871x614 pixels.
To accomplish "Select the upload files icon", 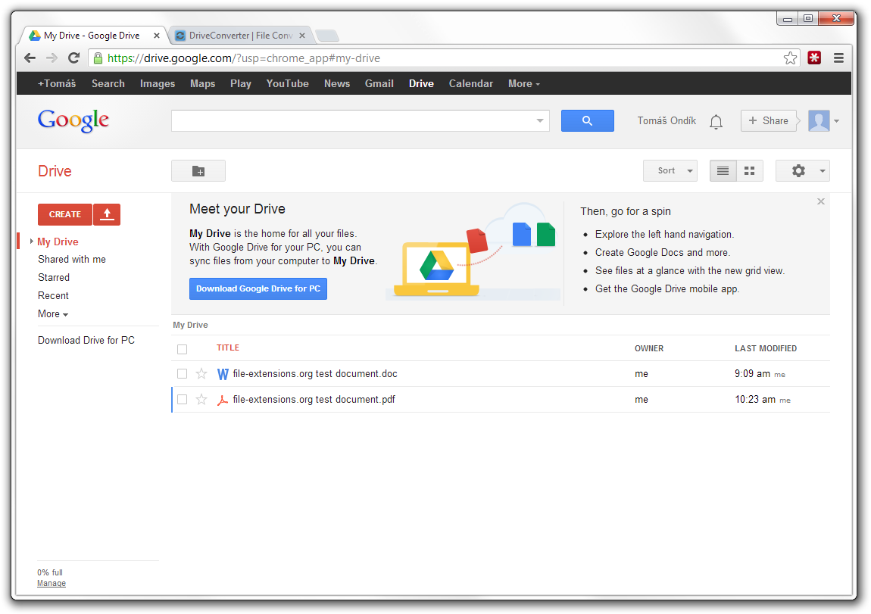I will click(106, 214).
